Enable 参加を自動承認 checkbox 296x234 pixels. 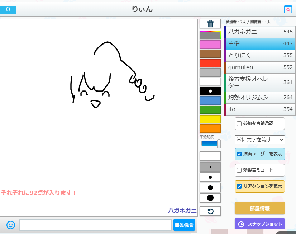239,123
